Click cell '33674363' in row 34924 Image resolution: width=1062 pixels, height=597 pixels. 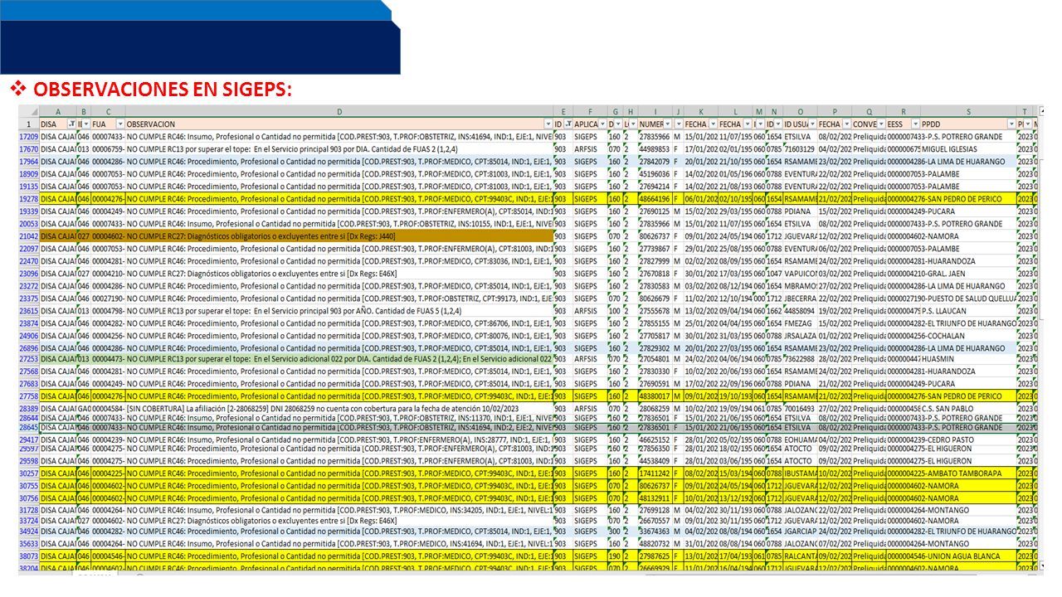pyautogui.click(x=655, y=531)
